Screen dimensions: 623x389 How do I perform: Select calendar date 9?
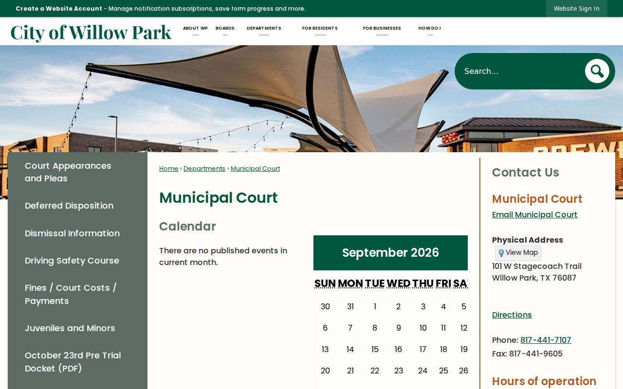tap(399, 328)
